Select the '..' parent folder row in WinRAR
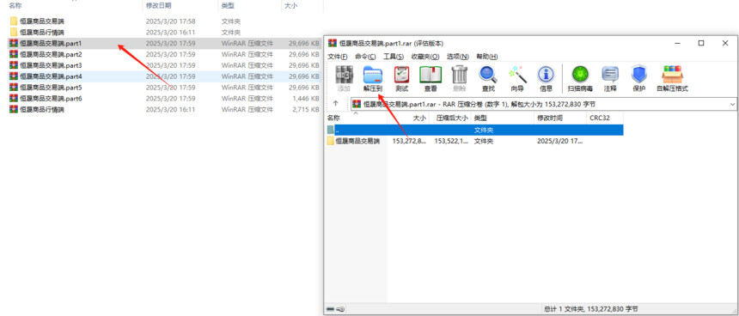Screen dimensions: 739x316 point(474,130)
